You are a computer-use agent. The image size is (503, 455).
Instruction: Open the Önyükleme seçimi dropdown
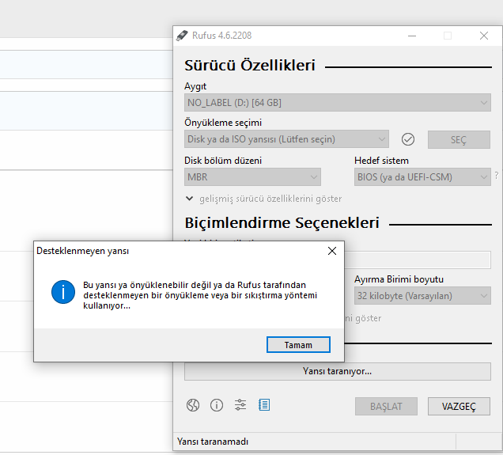[286, 139]
